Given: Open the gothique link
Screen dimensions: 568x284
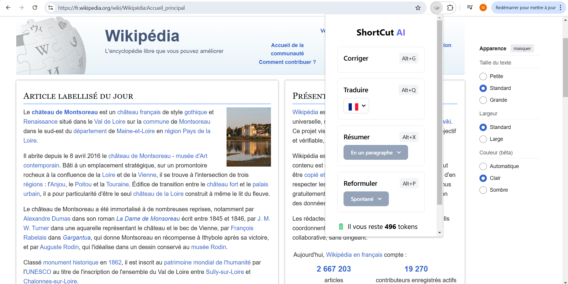Looking at the screenshot, I should point(196,112).
